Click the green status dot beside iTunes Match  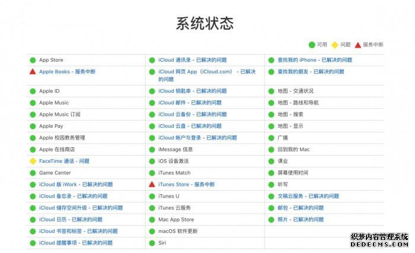tap(152, 173)
